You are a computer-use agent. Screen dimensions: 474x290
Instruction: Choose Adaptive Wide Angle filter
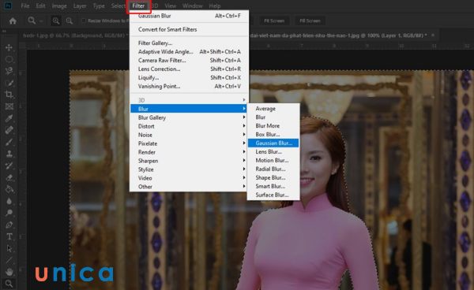pyautogui.click(x=190, y=52)
